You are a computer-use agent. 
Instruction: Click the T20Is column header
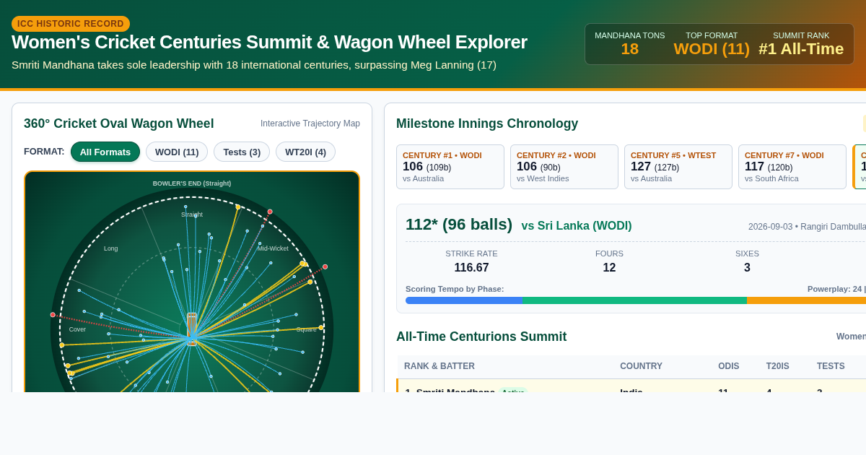coord(779,366)
